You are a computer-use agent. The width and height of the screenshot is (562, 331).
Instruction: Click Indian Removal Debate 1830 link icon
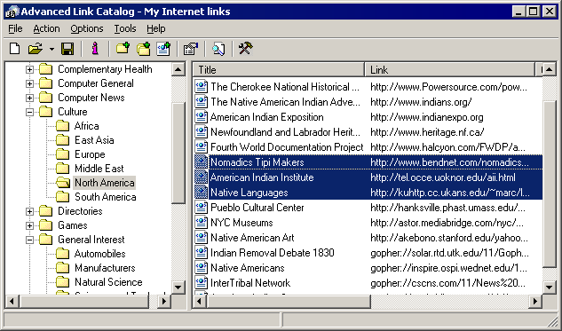pos(201,253)
